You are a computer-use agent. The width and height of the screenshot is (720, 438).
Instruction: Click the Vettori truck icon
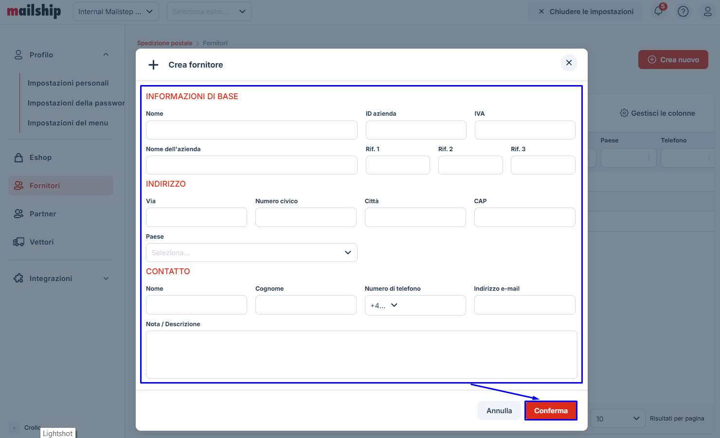click(19, 242)
